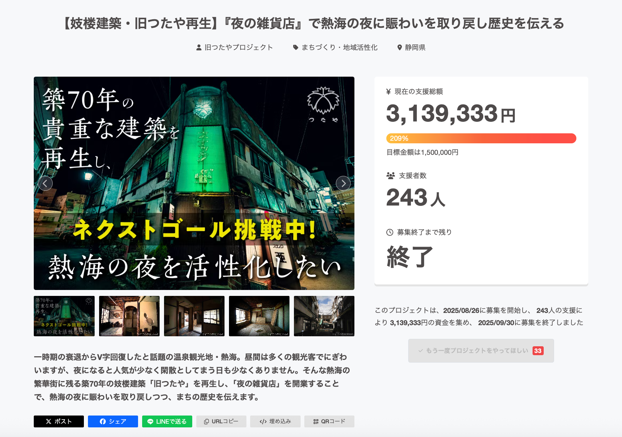Open the embed code option
622x437 pixels.
pyautogui.click(x=275, y=421)
